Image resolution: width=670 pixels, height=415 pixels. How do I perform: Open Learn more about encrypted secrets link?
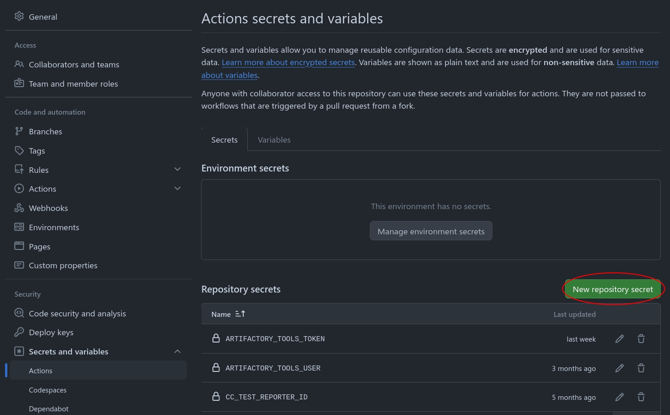coord(288,62)
